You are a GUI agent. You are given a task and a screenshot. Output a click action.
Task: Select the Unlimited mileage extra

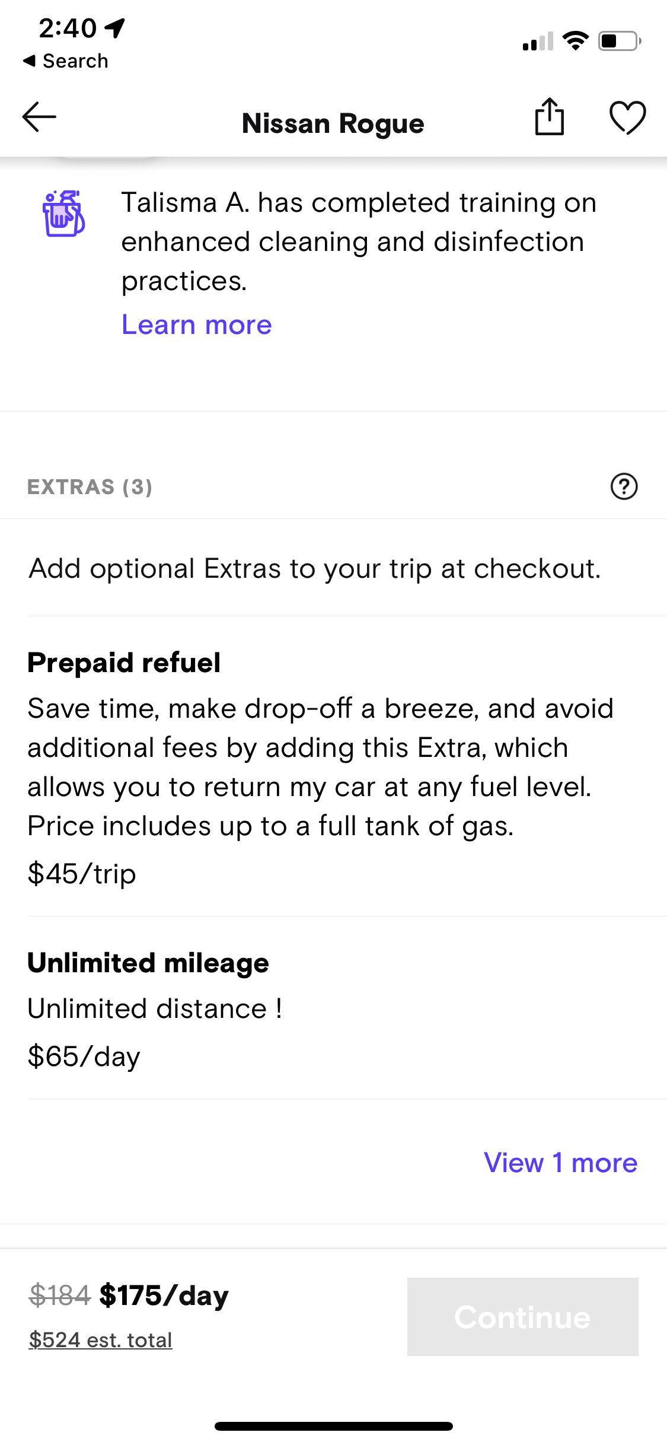coord(148,963)
